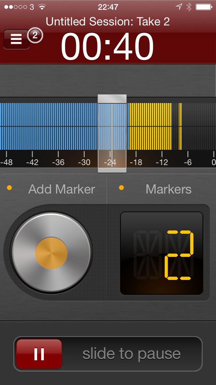
Task: Click the Add Marker label
Action: coord(62,189)
